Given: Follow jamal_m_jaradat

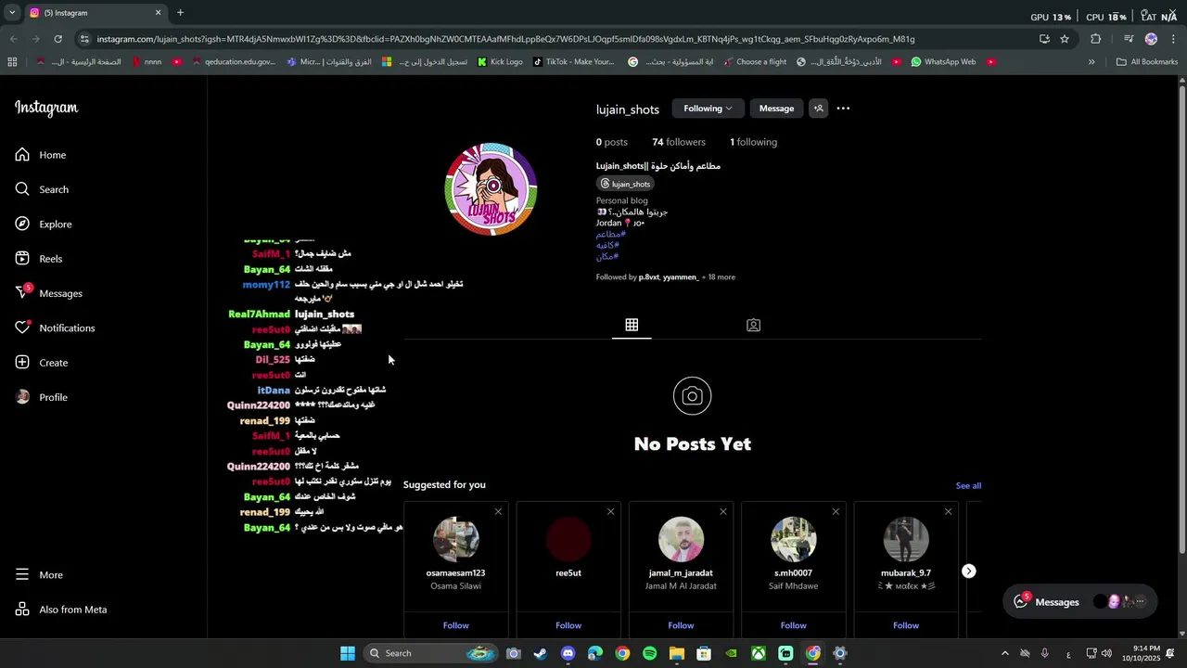Looking at the screenshot, I should point(681,625).
